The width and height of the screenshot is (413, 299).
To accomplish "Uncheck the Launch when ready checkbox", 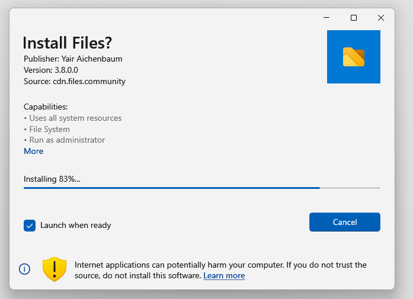I will pyautogui.click(x=30, y=226).
